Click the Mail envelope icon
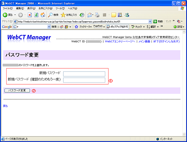 [x=90, y=15]
